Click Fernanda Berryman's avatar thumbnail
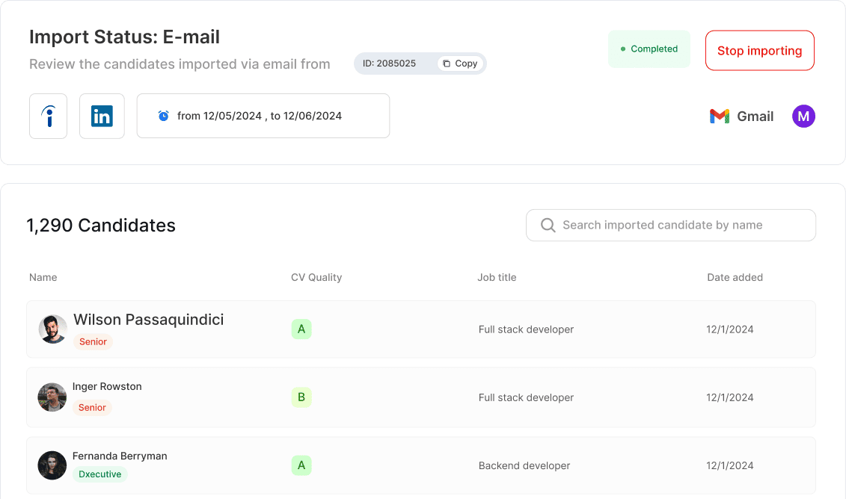 (x=52, y=465)
